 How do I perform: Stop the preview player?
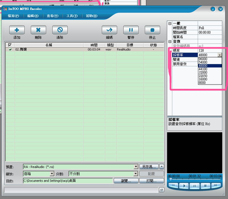[205, 186]
